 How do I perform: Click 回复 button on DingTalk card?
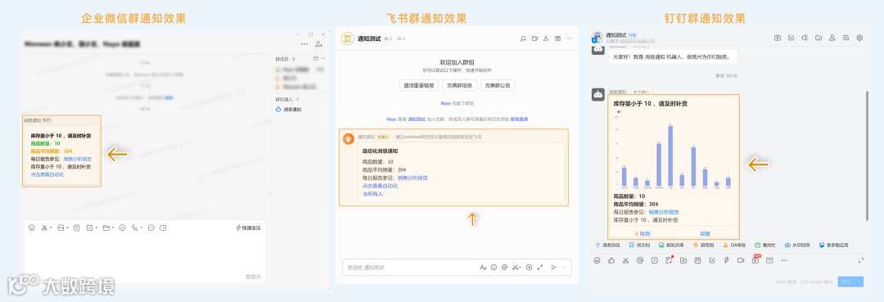[706, 233]
